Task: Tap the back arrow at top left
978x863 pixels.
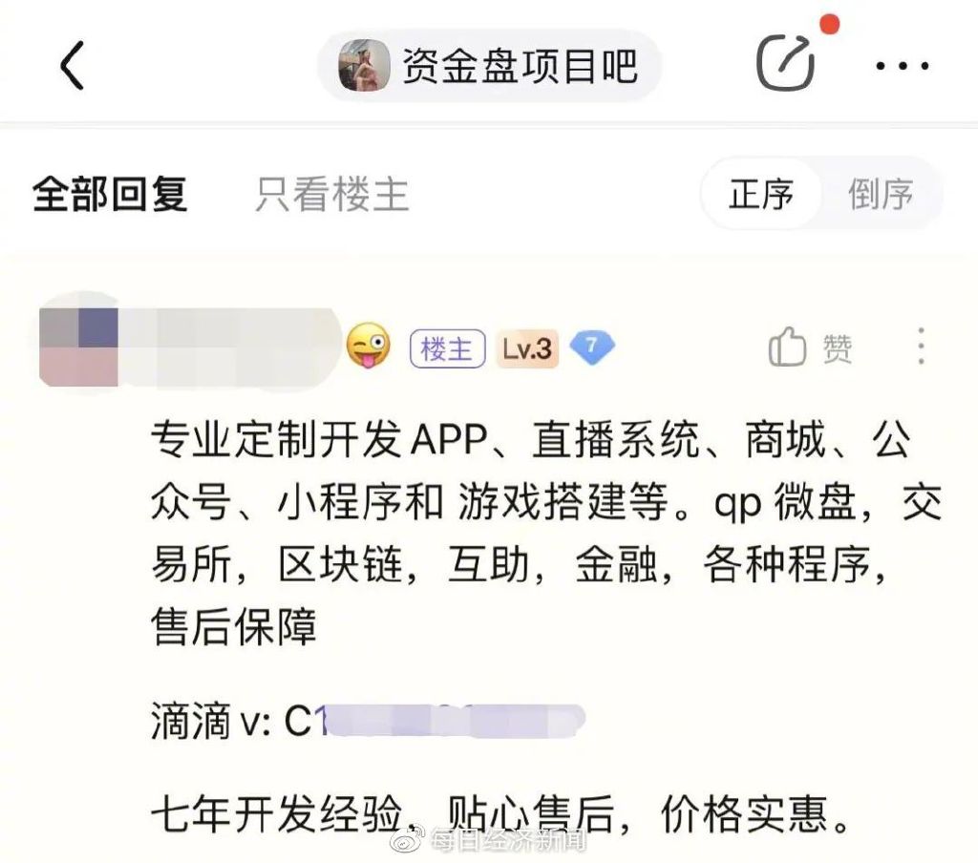Action: click(x=72, y=65)
